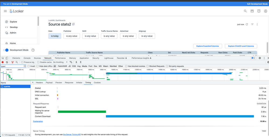The height and width of the screenshot is (137, 269).
Task: Click the Looker logo
Action: (x=17, y=11)
